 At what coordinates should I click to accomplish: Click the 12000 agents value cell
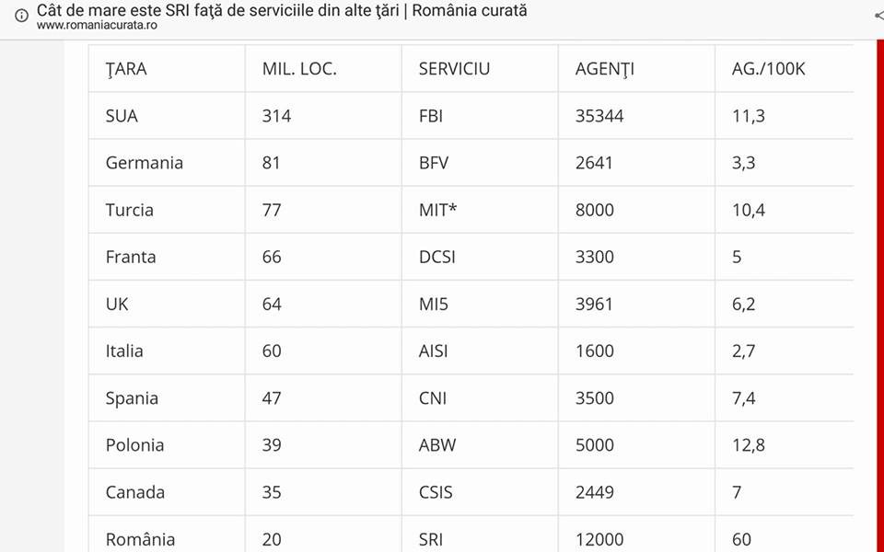coord(599,539)
